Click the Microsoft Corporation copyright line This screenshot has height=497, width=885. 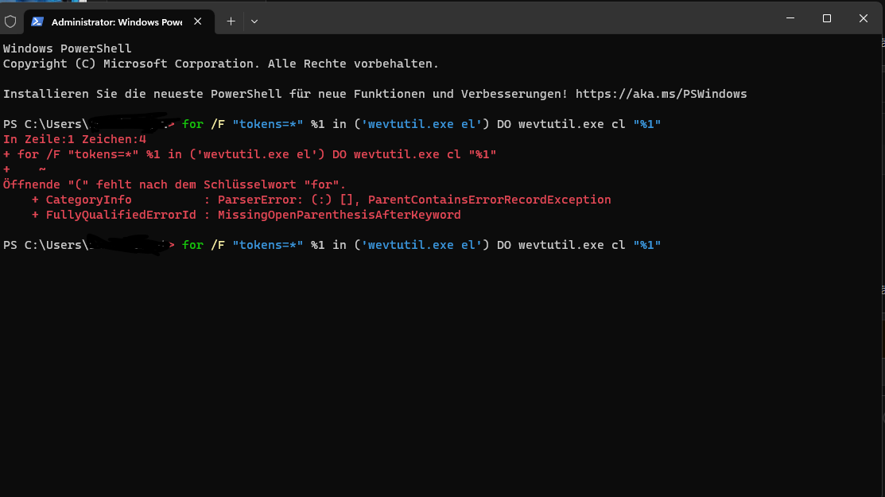(221, 64)
